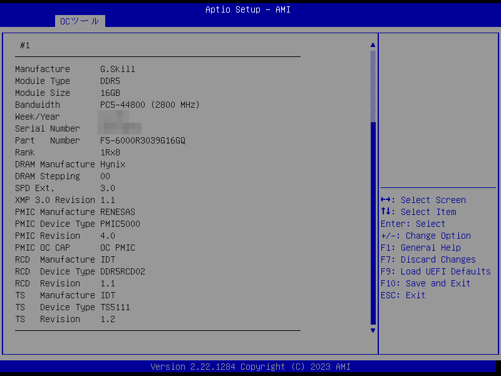Image resolution: width=501 pixels, height=376 pixels.
Task: Click the PMIC5000 device type value
Action: tap(120, 224)
